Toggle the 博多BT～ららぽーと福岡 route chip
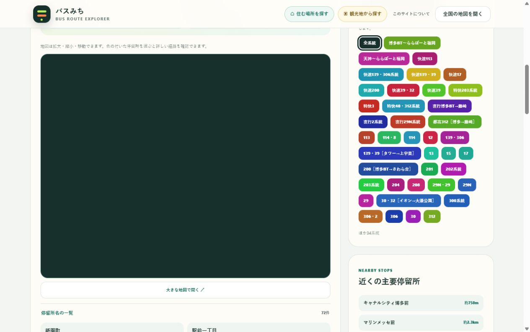Screen dimensions: 530x332 pyautogui.click(x=412, y=43)
